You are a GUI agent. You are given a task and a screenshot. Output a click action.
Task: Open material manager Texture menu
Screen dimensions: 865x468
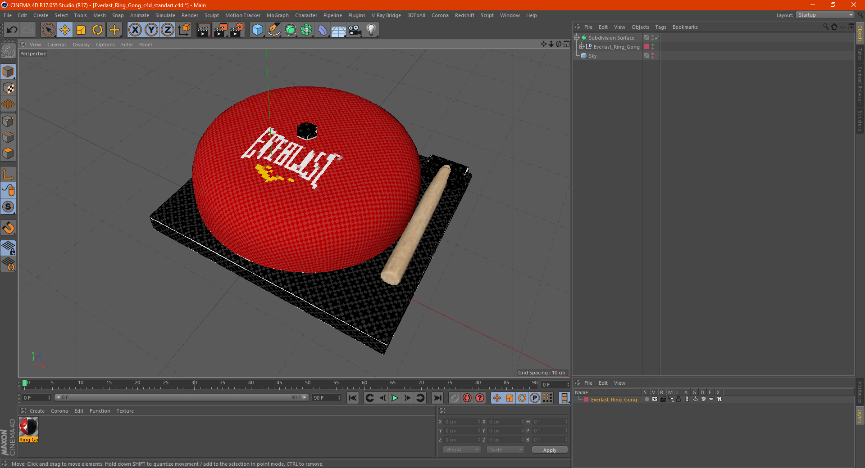point(125,411)
